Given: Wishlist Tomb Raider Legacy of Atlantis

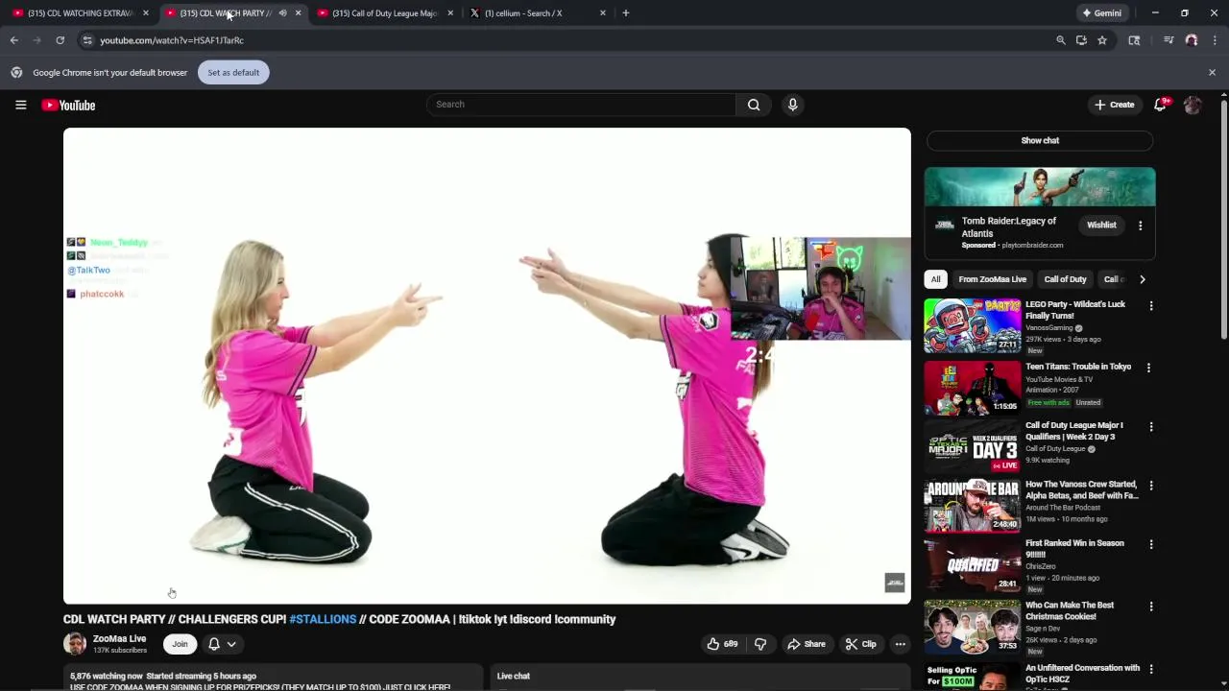Looking at the screenshot, I should [x=1101, y=226].
